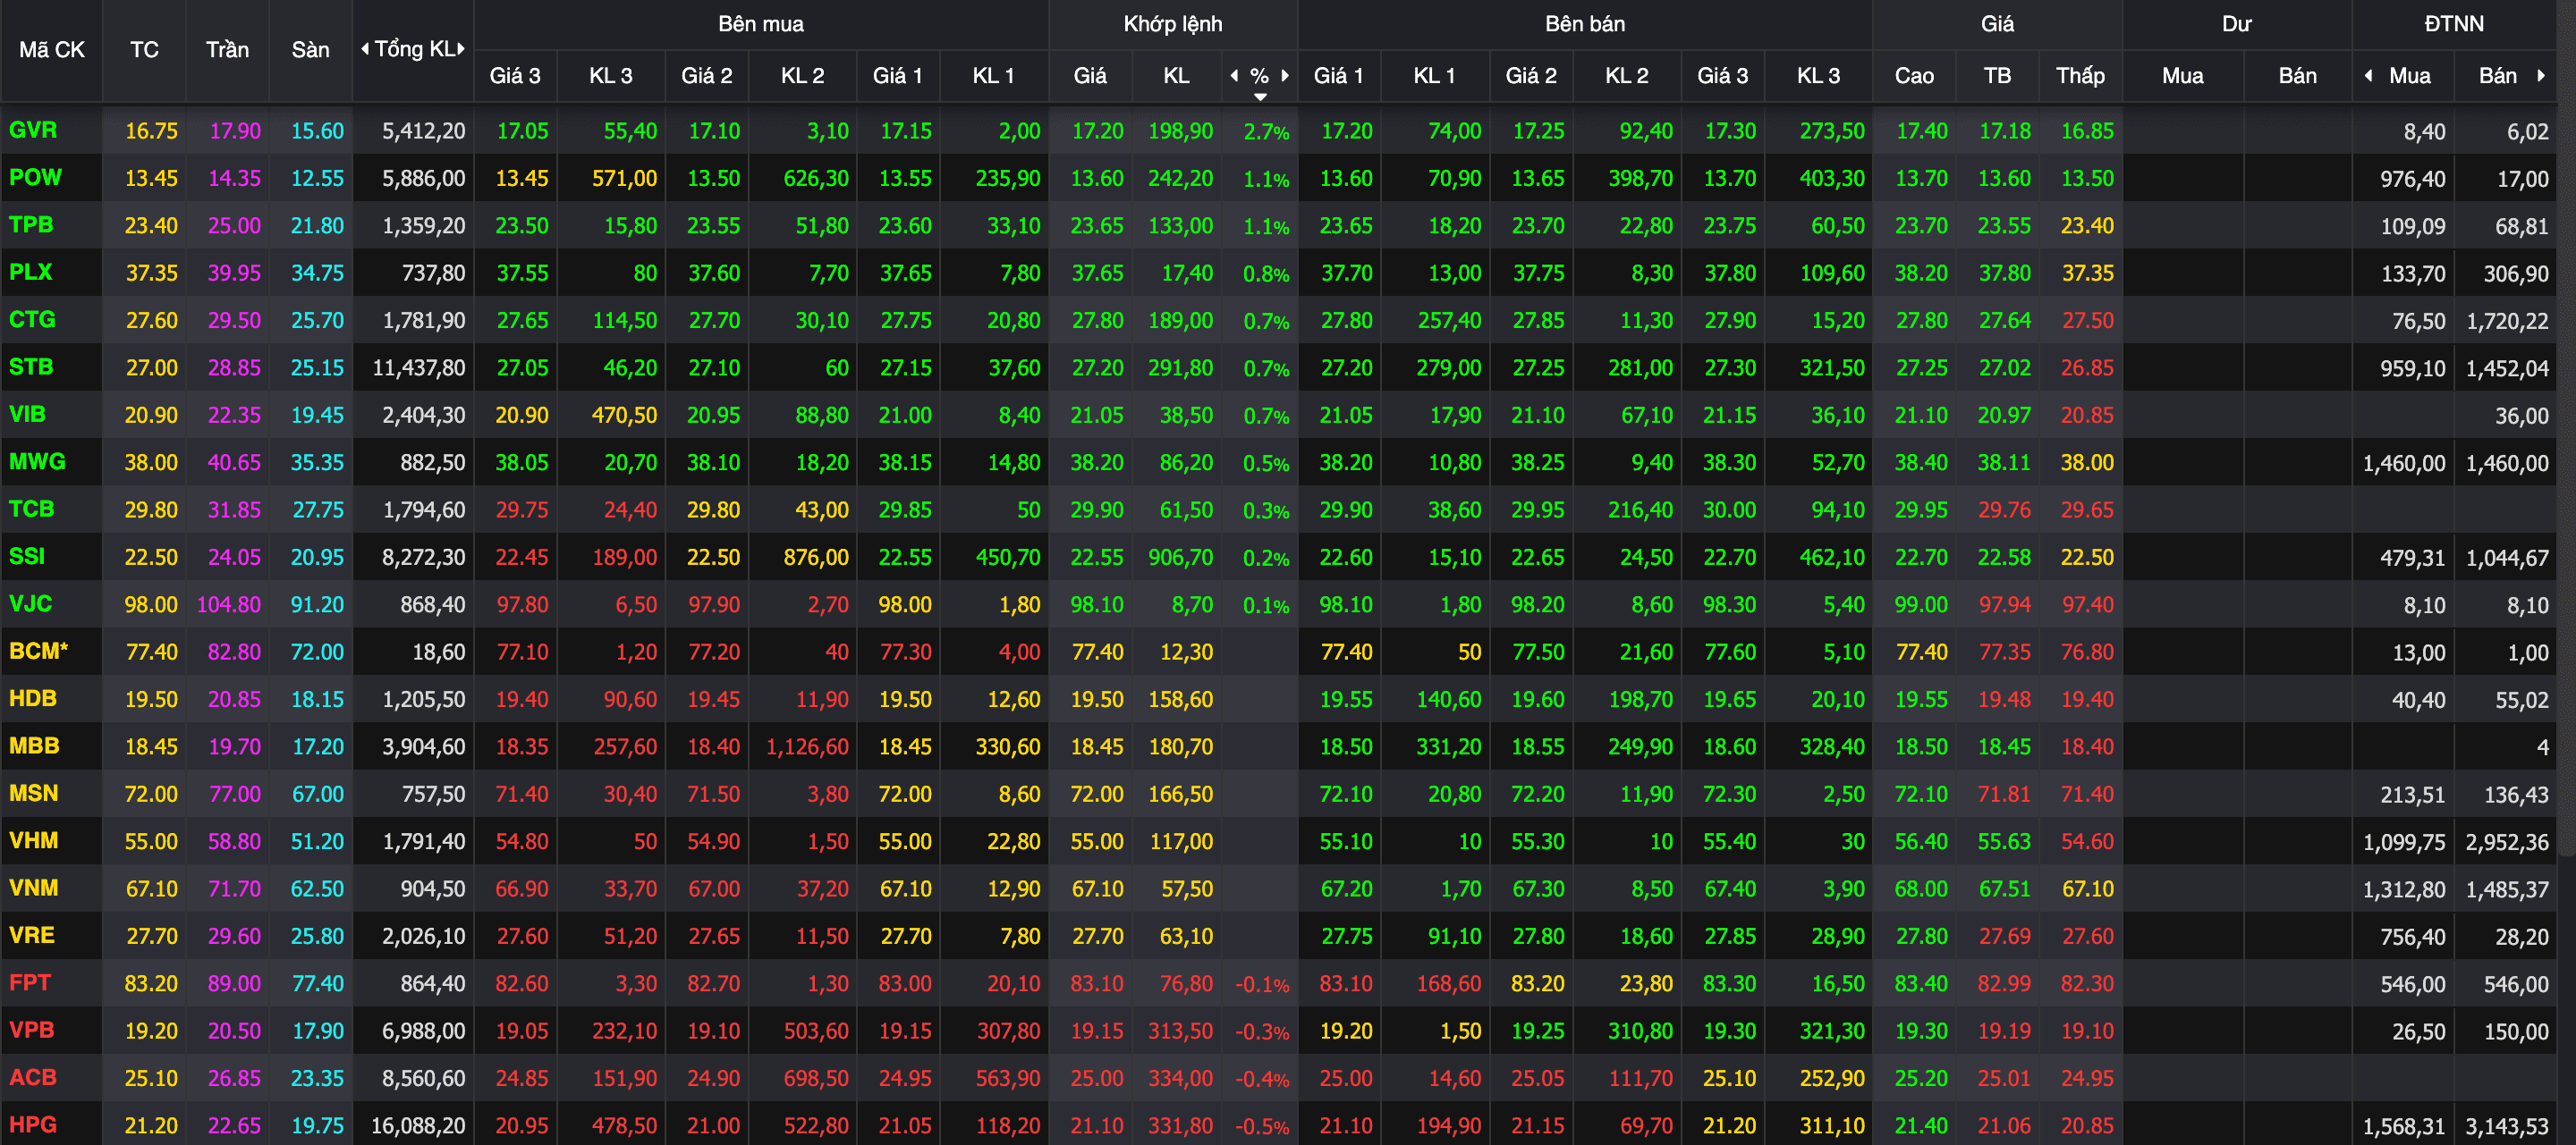Open the MBB stock symbol
The height and width of the screenshot is (1145, 2576).
coord(34,745)
